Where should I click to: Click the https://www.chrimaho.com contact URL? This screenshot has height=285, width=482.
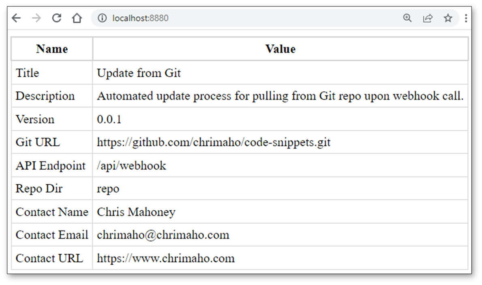[x=166, y=258]
